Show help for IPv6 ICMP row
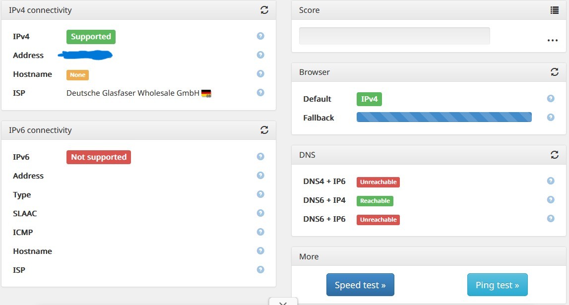Viewport: 569px width, 305px height. 260,232
